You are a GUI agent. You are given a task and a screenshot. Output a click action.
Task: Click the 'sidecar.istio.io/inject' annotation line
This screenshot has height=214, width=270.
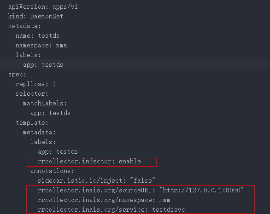click(96, 180)
